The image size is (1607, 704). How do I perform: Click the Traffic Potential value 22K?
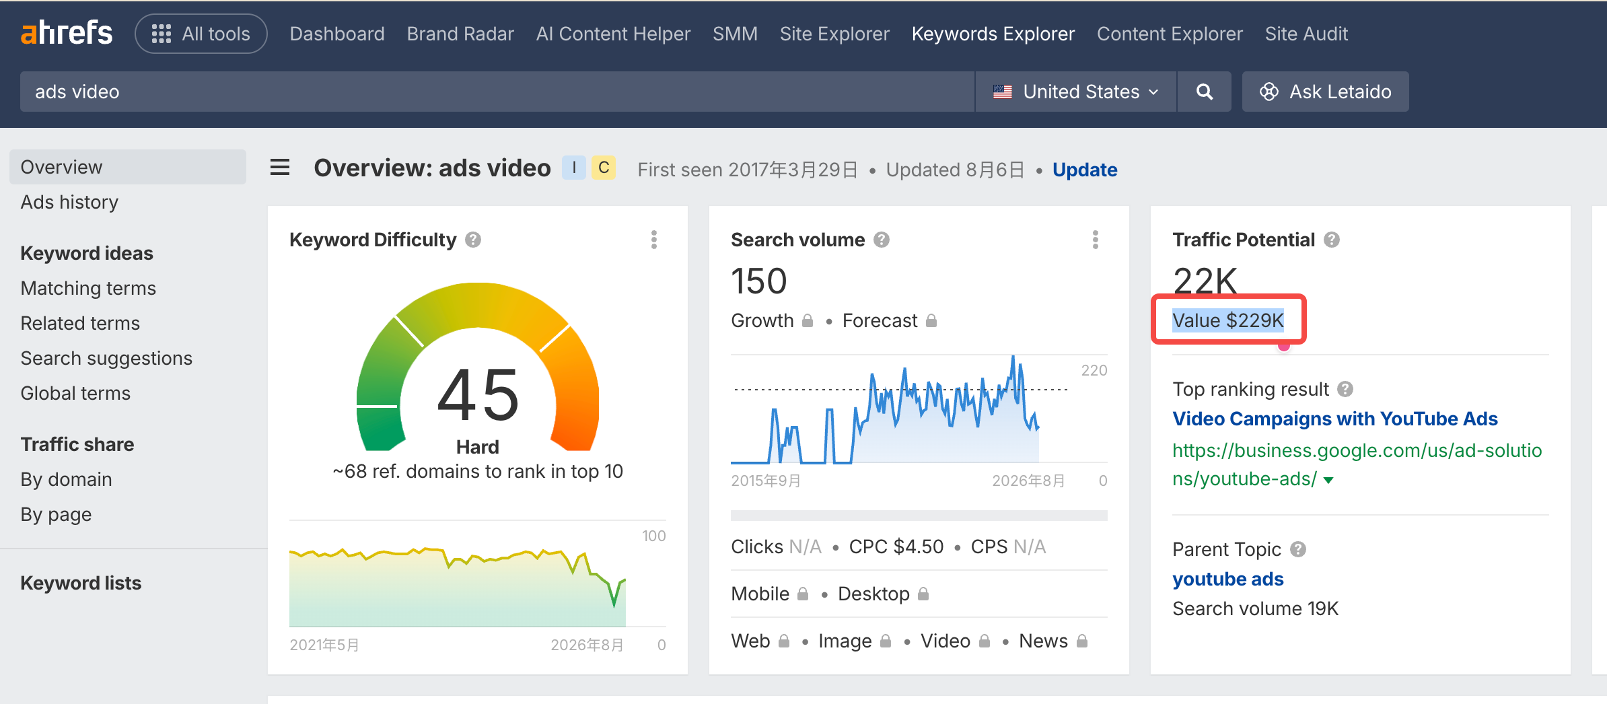(x=1205, y=281)
